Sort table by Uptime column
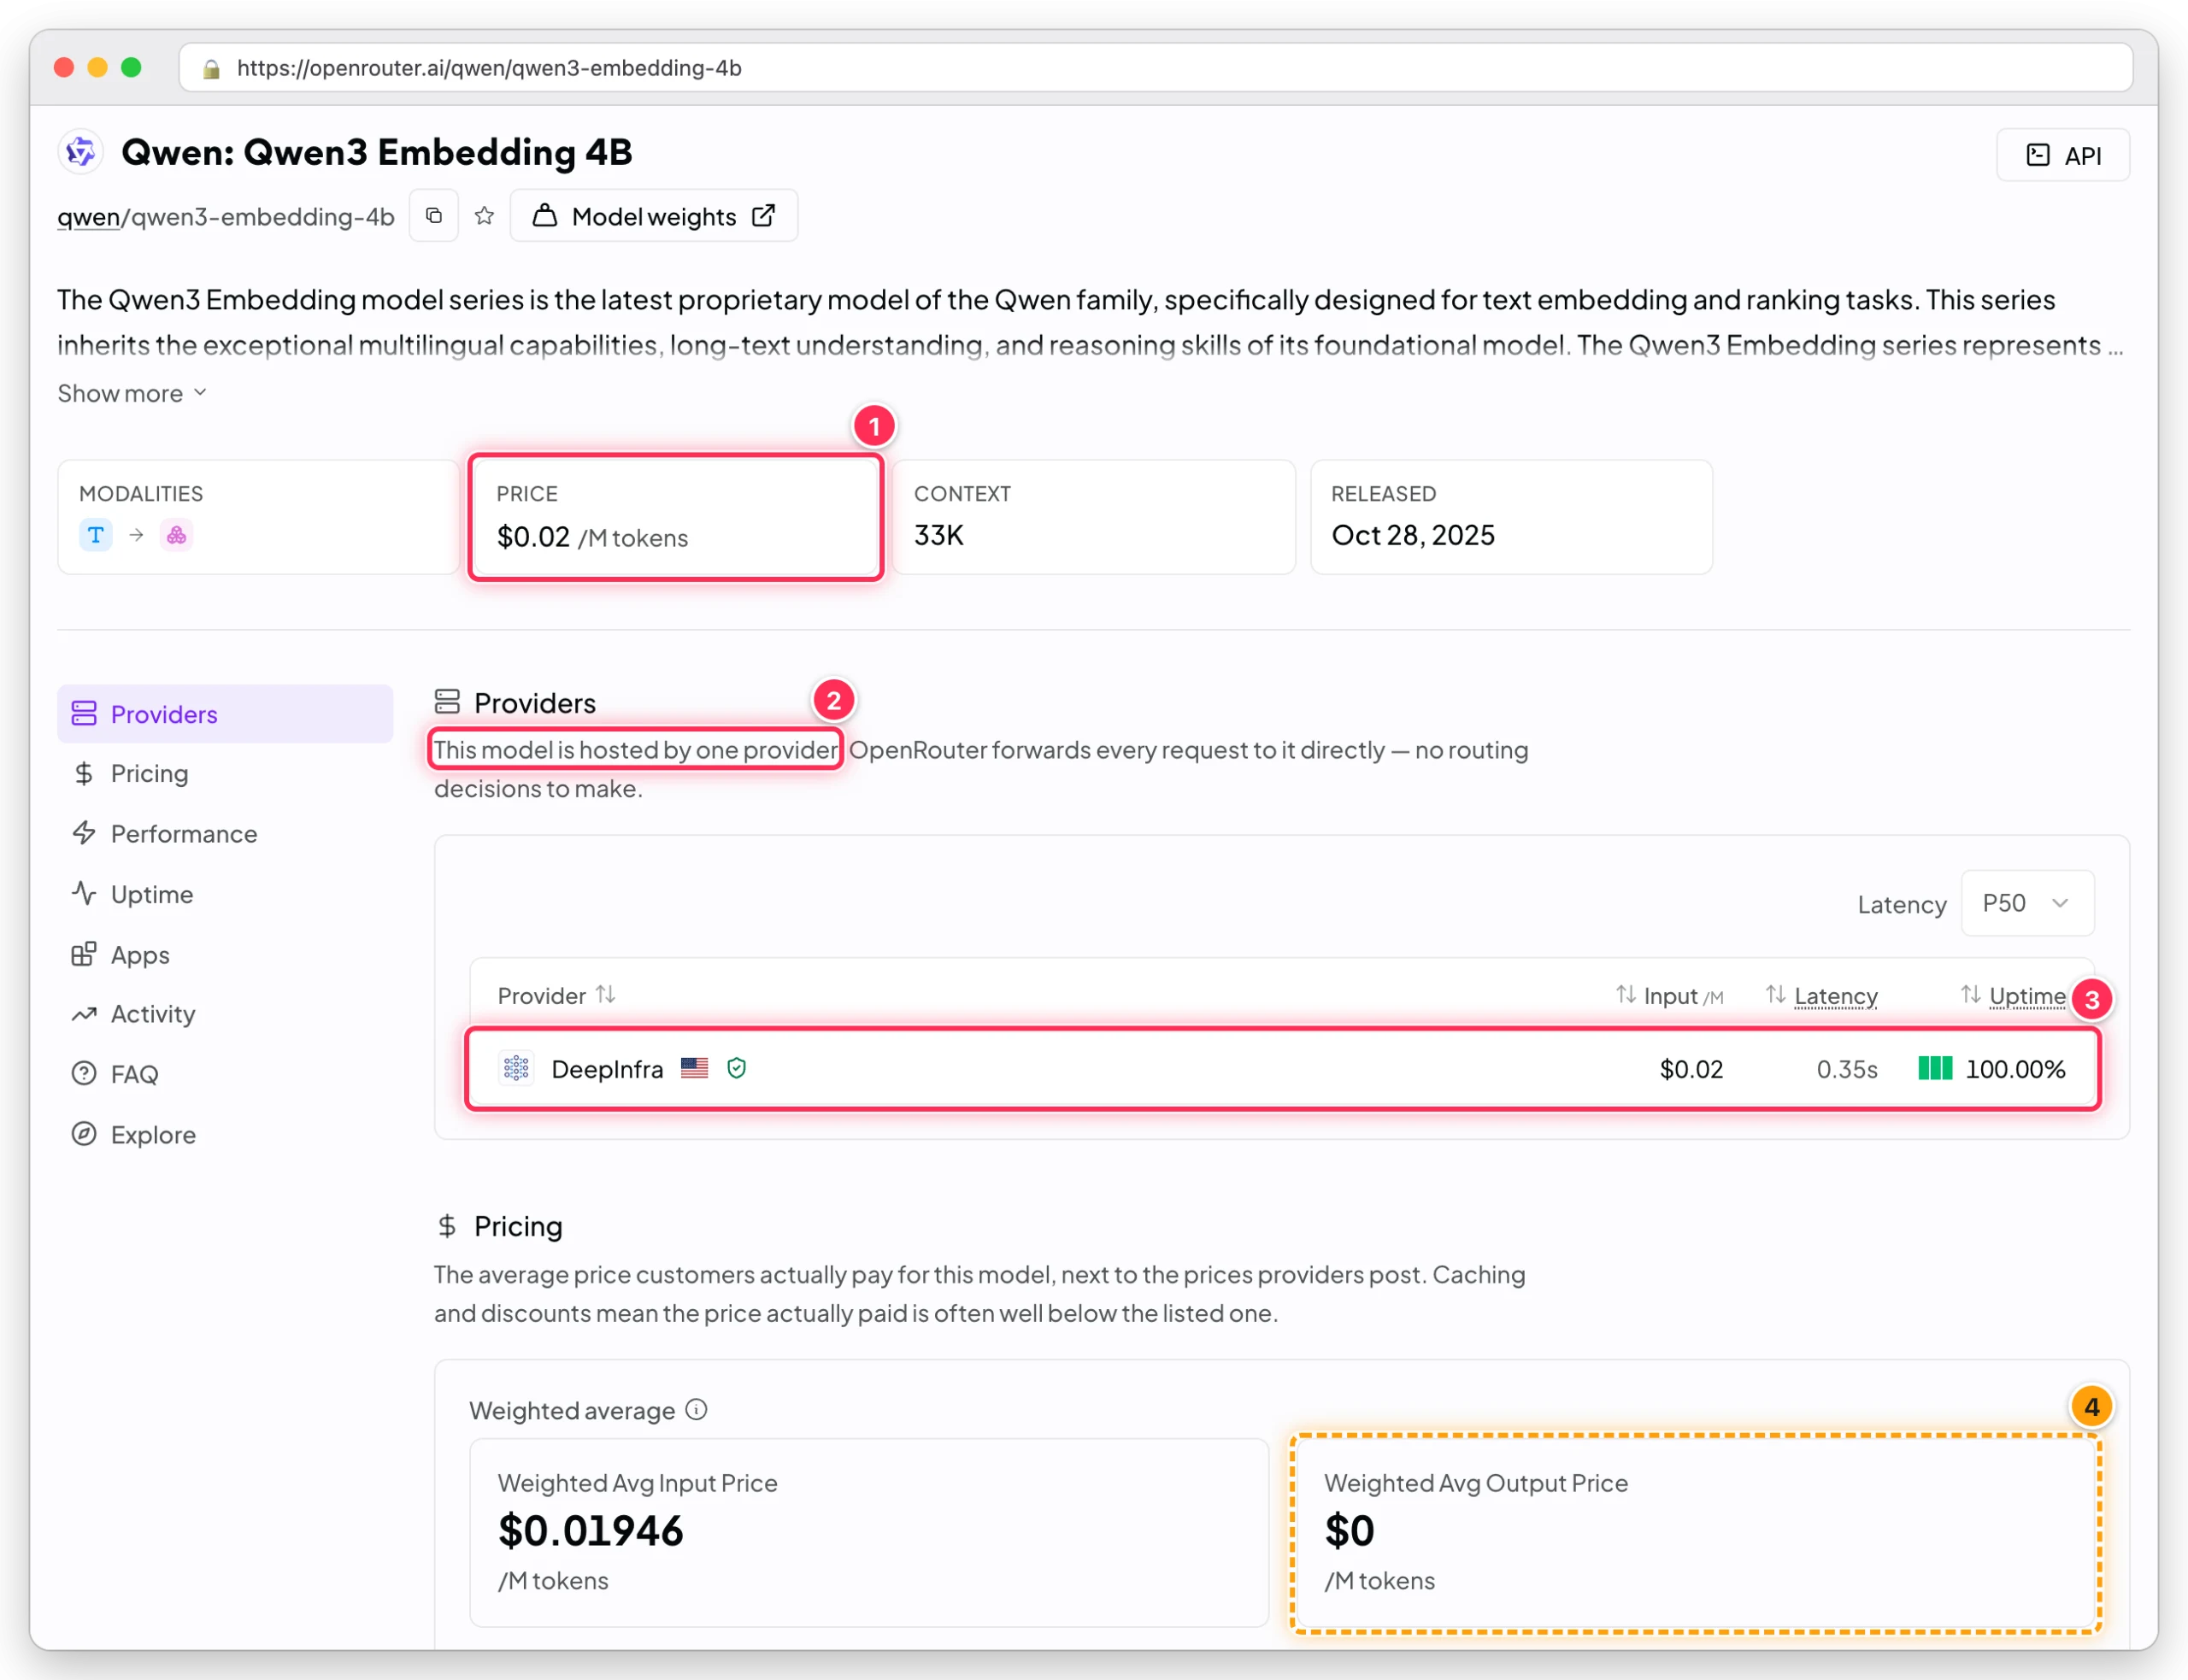This screenshot has width=2188, height=1680. pos(2012,995)
